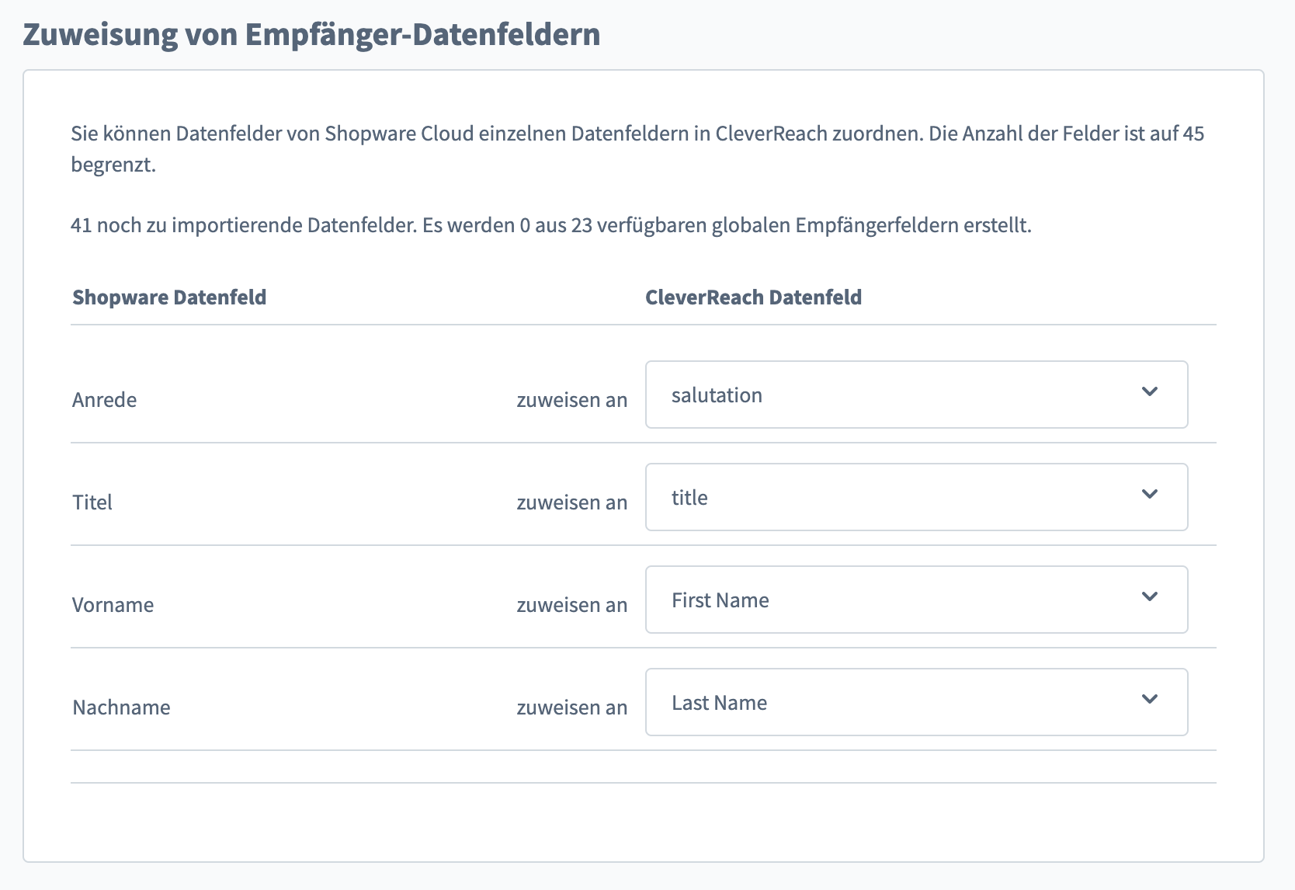Open the First Name dropdown for Vorname
Viewport: 1295px width, 890px height.
point(916,600)
